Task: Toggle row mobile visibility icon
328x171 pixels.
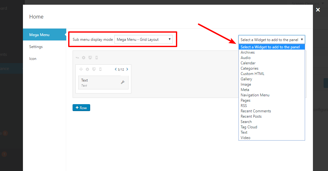Action: (97, 58)
